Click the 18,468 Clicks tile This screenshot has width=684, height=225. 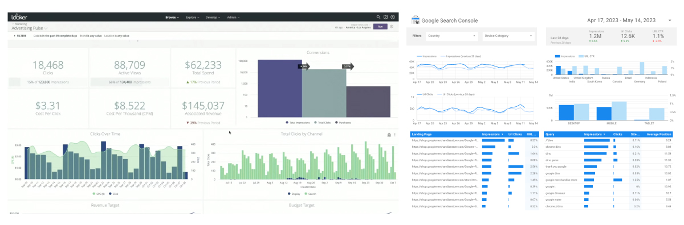48,68
